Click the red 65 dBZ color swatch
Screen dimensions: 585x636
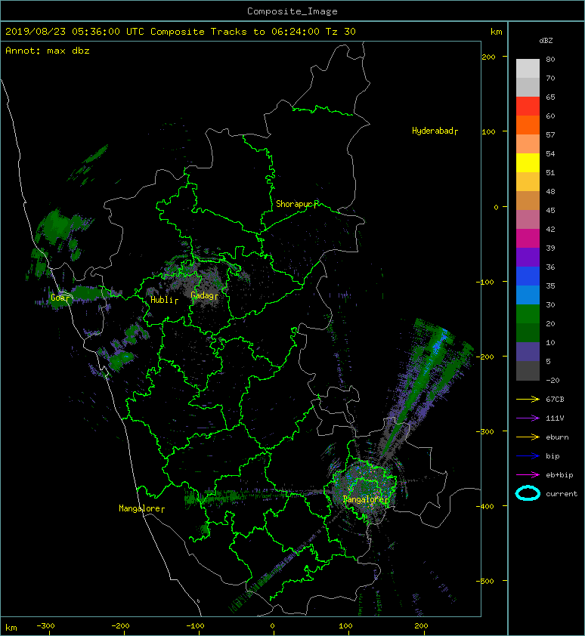[528, 106]
